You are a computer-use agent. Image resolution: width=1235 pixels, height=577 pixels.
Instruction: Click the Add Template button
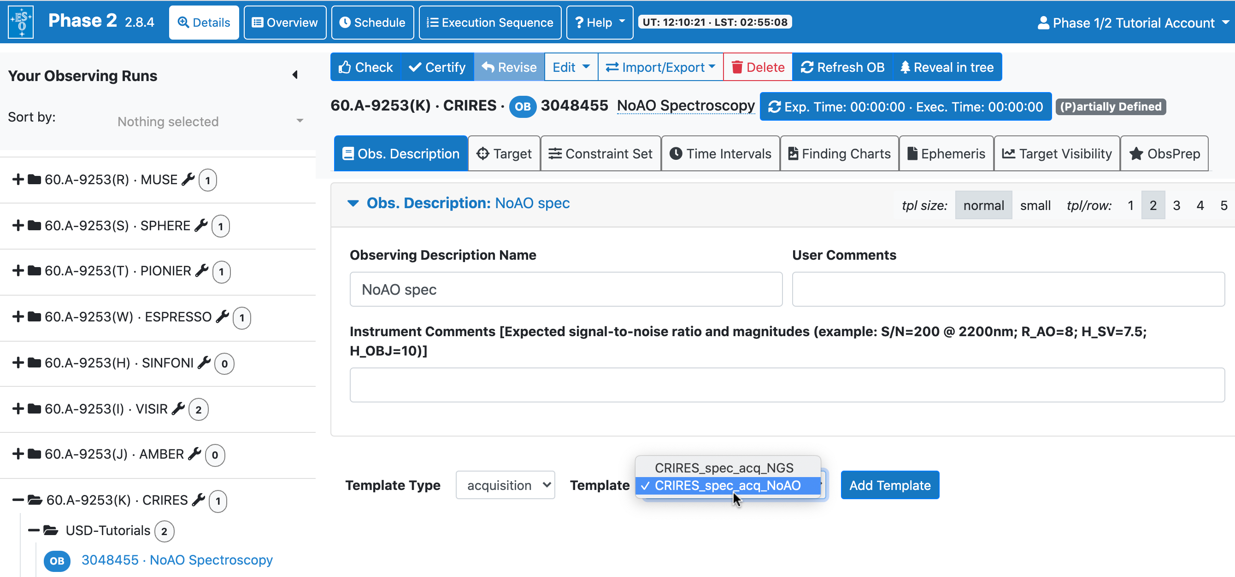(x=889, y=485)
